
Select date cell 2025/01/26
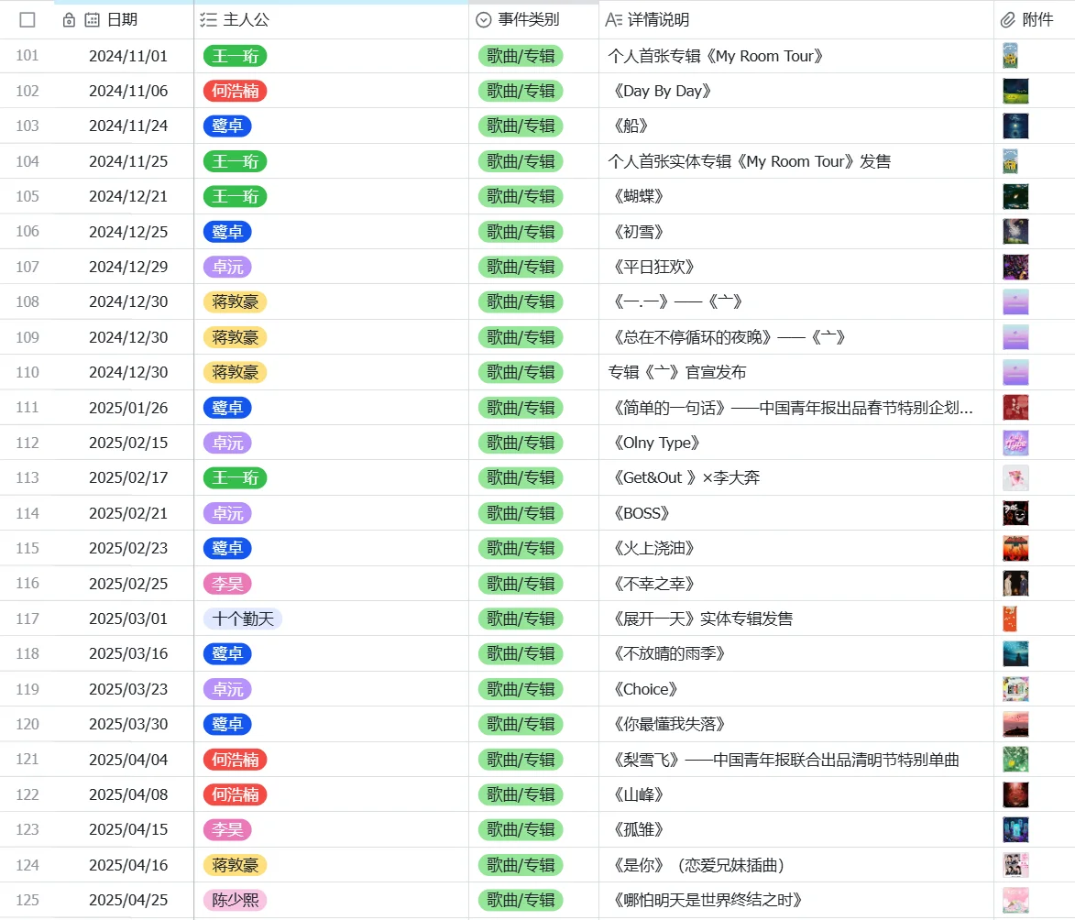point(128,408)
